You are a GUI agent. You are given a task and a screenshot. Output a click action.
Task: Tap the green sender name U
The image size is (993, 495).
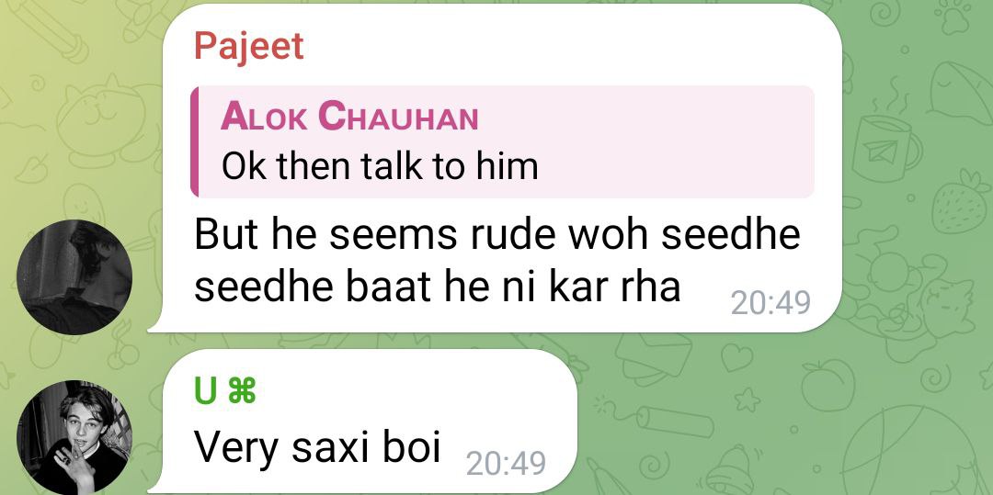(205, 392)
